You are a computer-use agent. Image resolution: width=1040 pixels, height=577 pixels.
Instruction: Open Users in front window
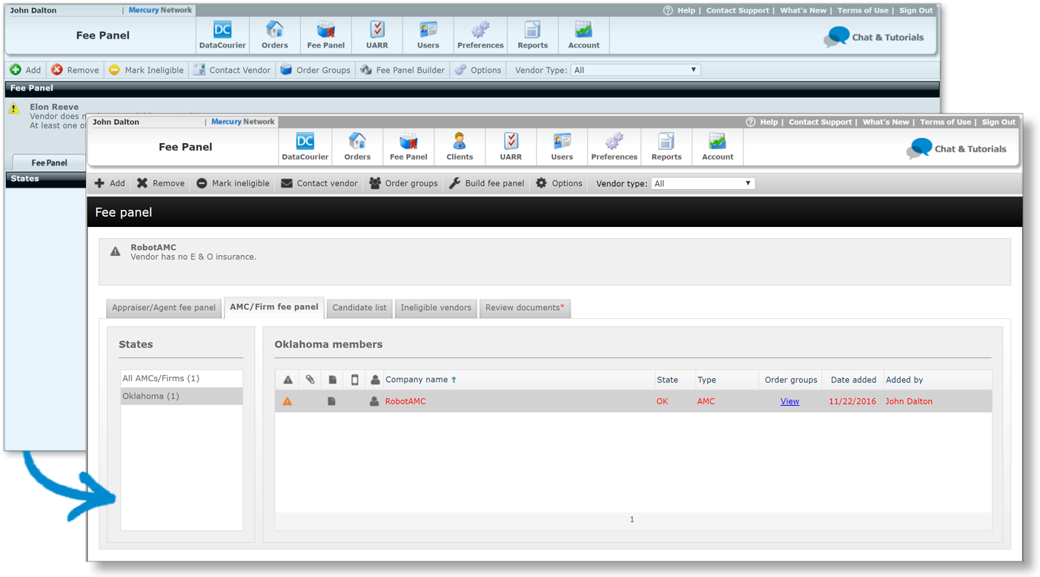[562, 146]
